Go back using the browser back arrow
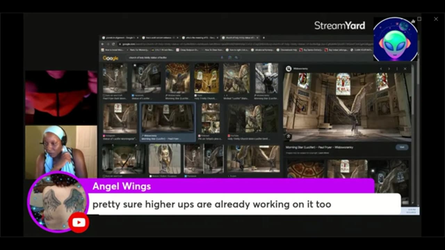Viewport: 445px width, 250px height. tap(102, 44)
